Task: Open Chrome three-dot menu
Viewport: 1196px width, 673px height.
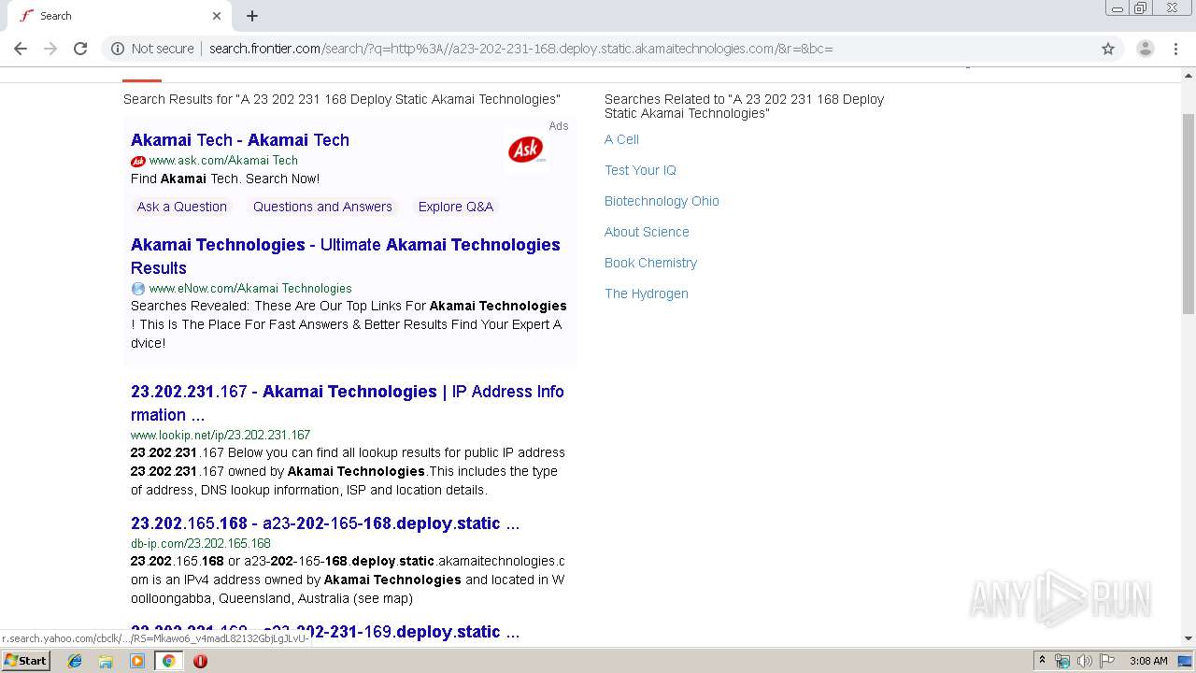Action: 1175,49
